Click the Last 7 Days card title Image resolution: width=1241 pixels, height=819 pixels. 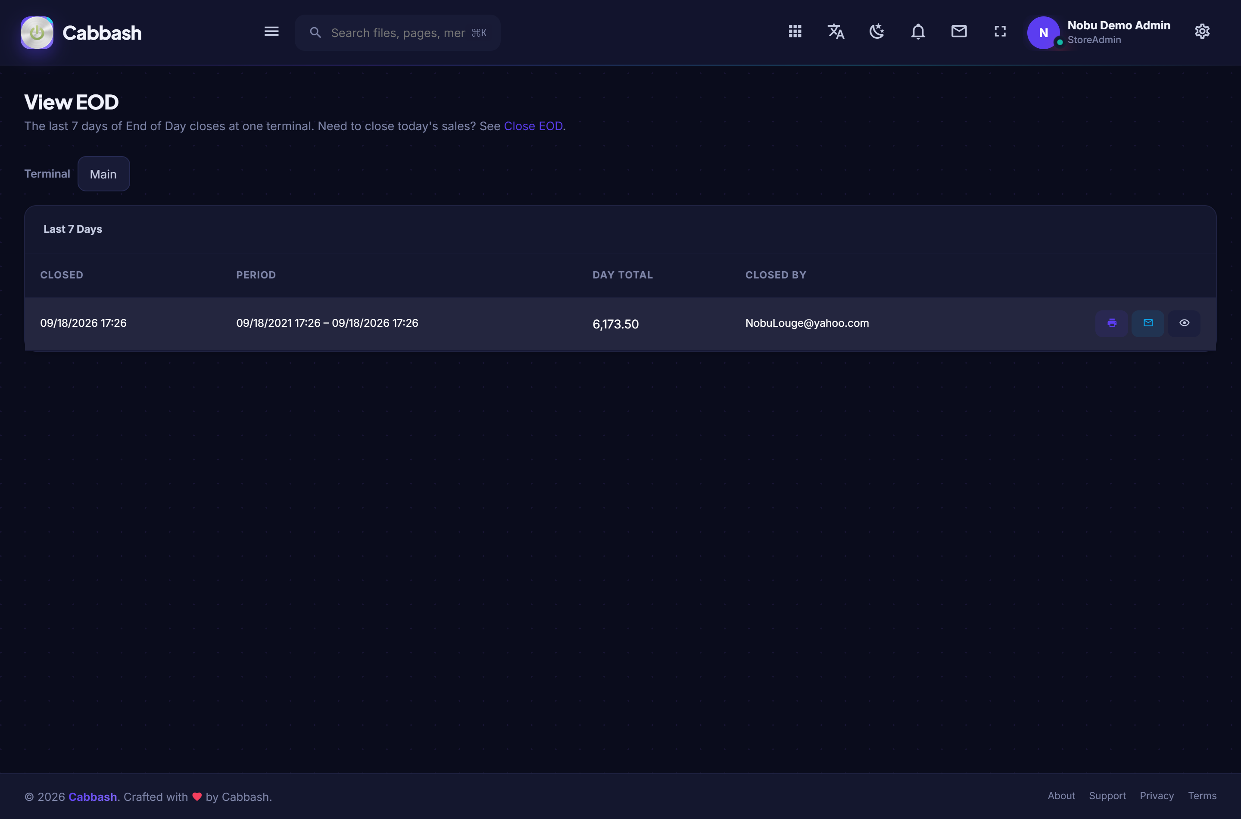click(72, 229)
